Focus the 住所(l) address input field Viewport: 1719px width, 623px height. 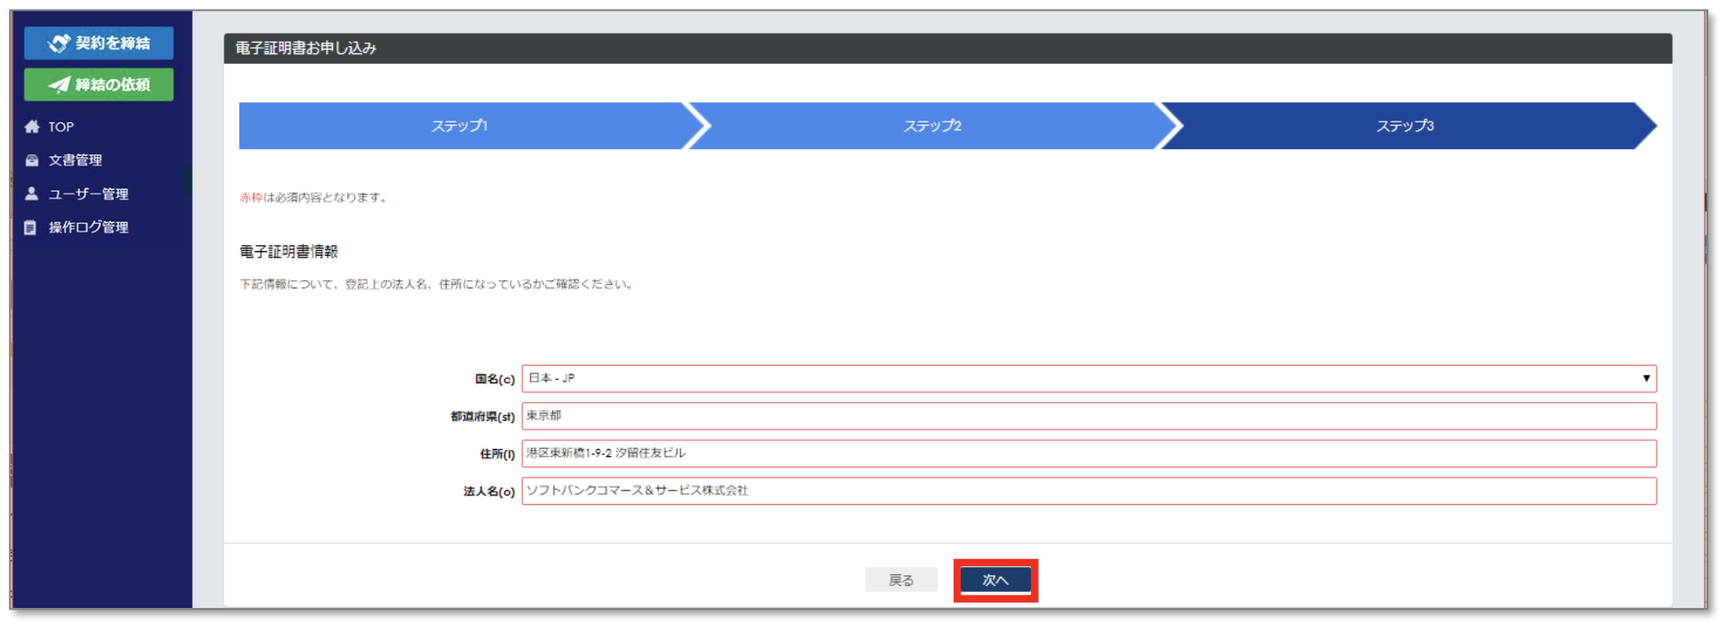tap(1088, 453)
